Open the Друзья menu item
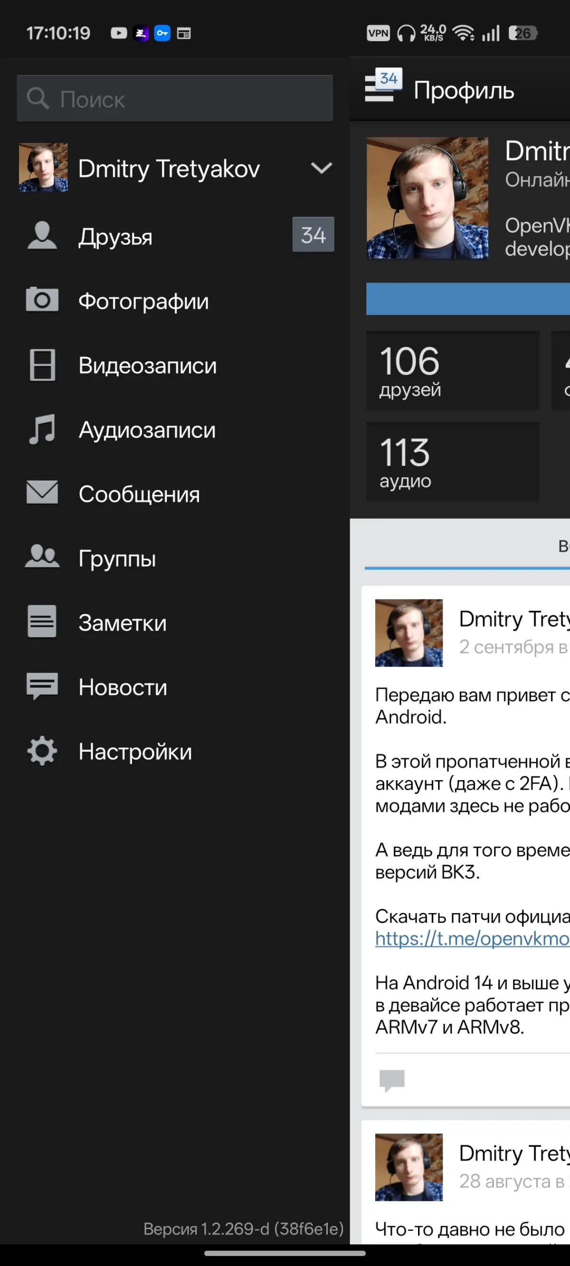This screenshot has height=1266, width=570. (175, 236)
